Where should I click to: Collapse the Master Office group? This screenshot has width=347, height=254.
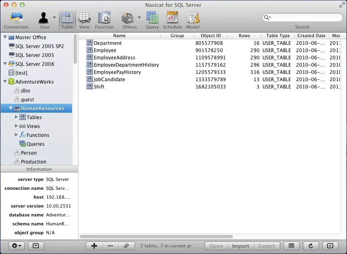pos(5,37)
